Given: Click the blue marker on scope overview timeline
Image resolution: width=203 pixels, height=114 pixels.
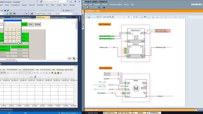Looking at the screenshot, I should point(35,77).
